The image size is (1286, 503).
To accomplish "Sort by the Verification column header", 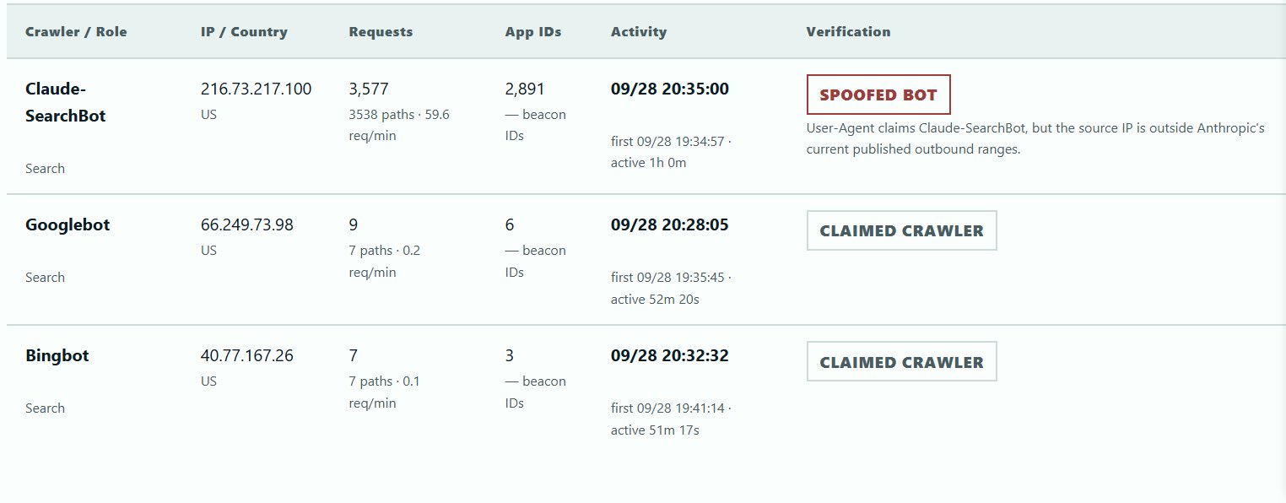I will coord(848,32).
